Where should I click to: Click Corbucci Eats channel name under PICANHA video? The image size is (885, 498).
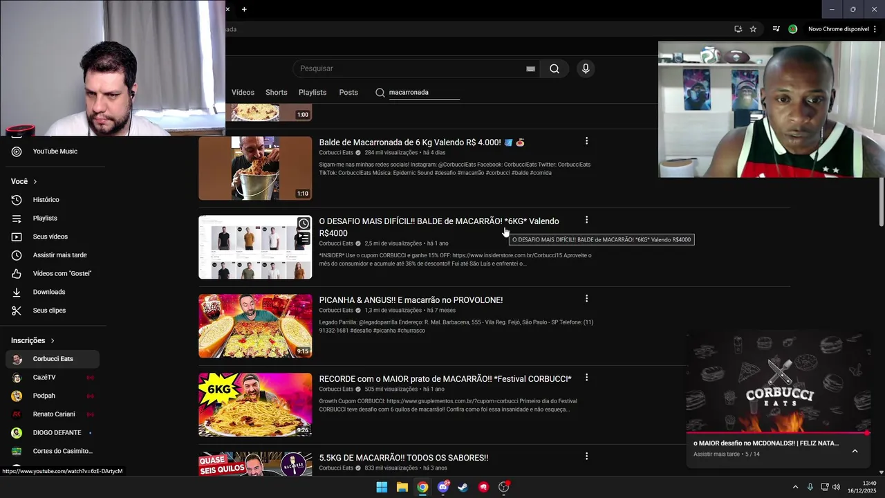click(x=336, y=311)
